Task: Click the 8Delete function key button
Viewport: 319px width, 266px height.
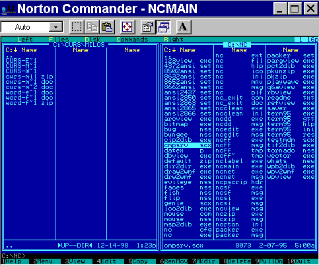Action: (237, 261)
